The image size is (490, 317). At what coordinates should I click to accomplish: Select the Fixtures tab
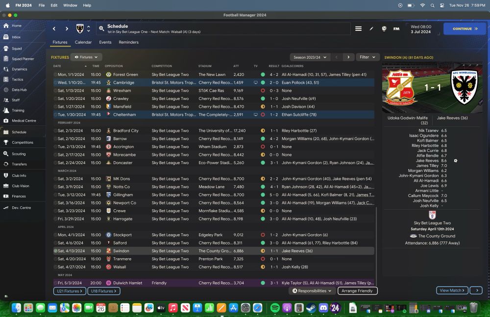click(x=60, y=42)
